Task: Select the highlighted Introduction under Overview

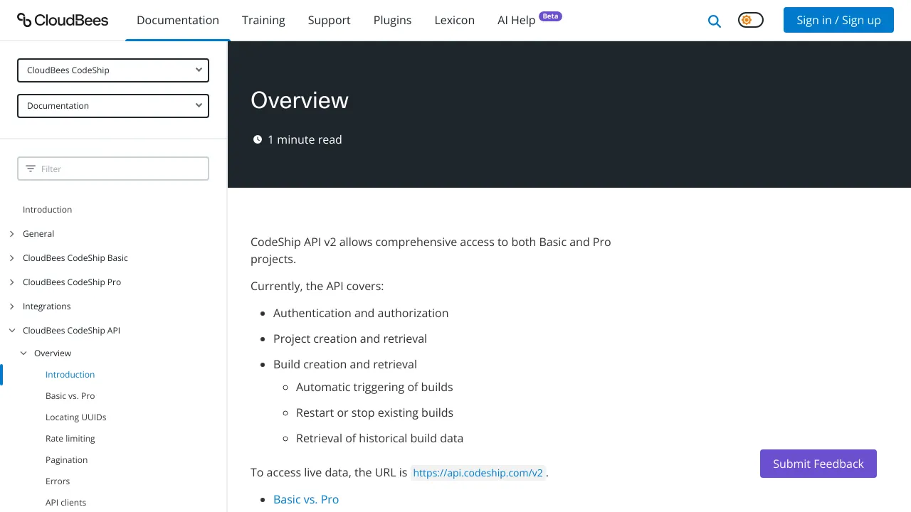Action: 70,375
